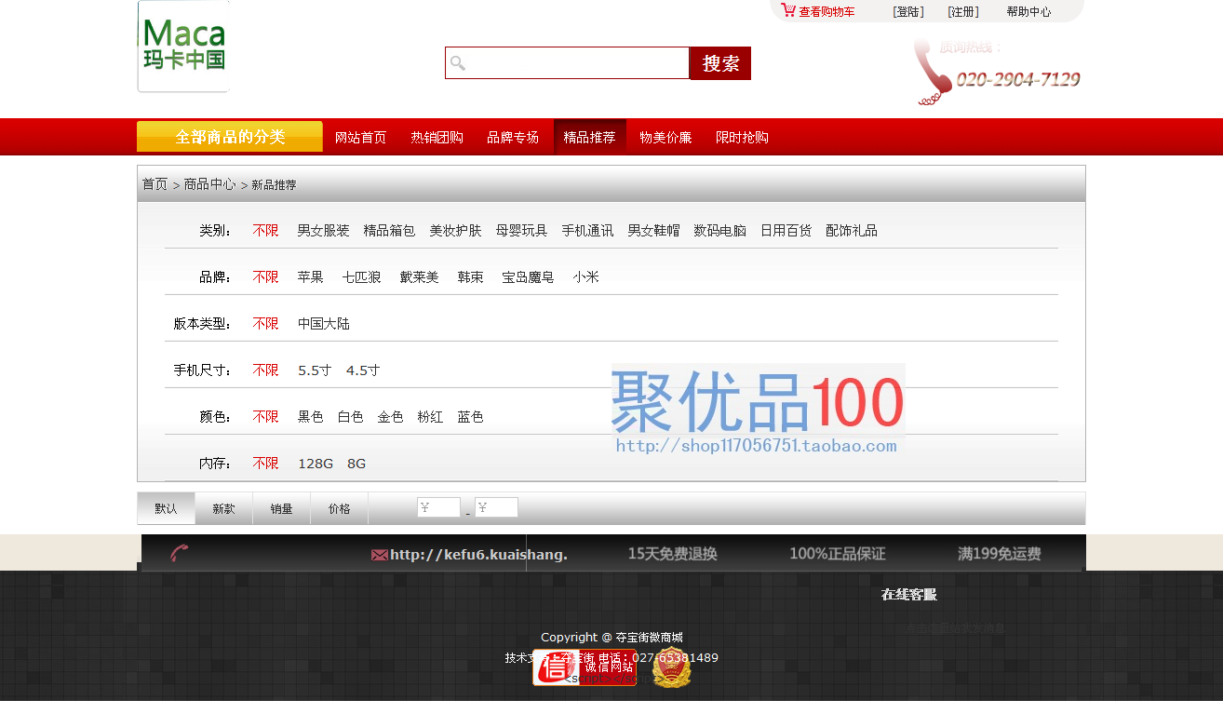Viewport: 1223px width, 727px height.
Task: Sort by 新款 tab
Action: coord(223,508)
